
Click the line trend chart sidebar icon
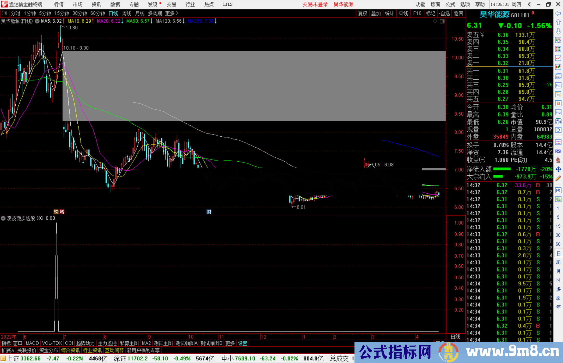pos(558,58)
